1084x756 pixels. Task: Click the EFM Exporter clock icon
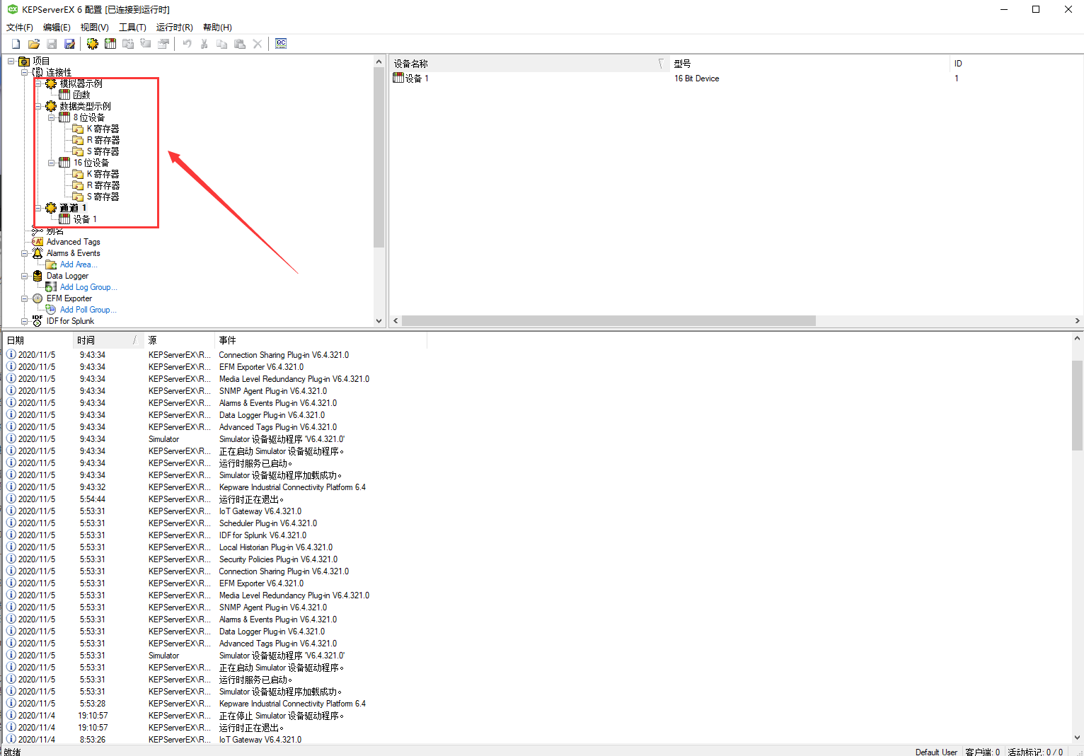(38, 298)
